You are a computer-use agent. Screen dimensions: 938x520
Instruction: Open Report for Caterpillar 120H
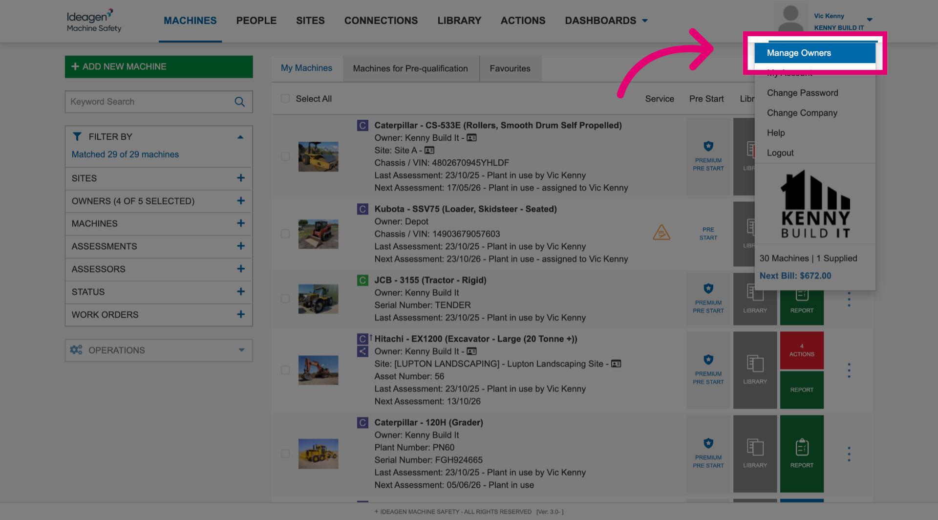[802, 454]
